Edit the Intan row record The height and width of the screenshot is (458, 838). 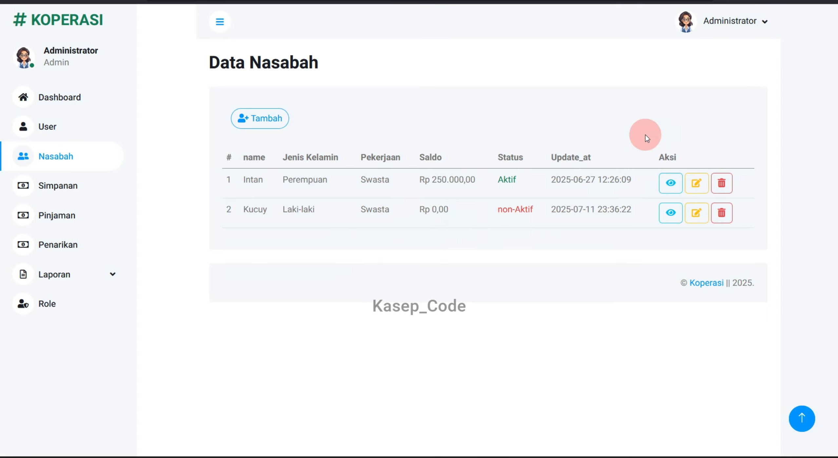[696, 183]
